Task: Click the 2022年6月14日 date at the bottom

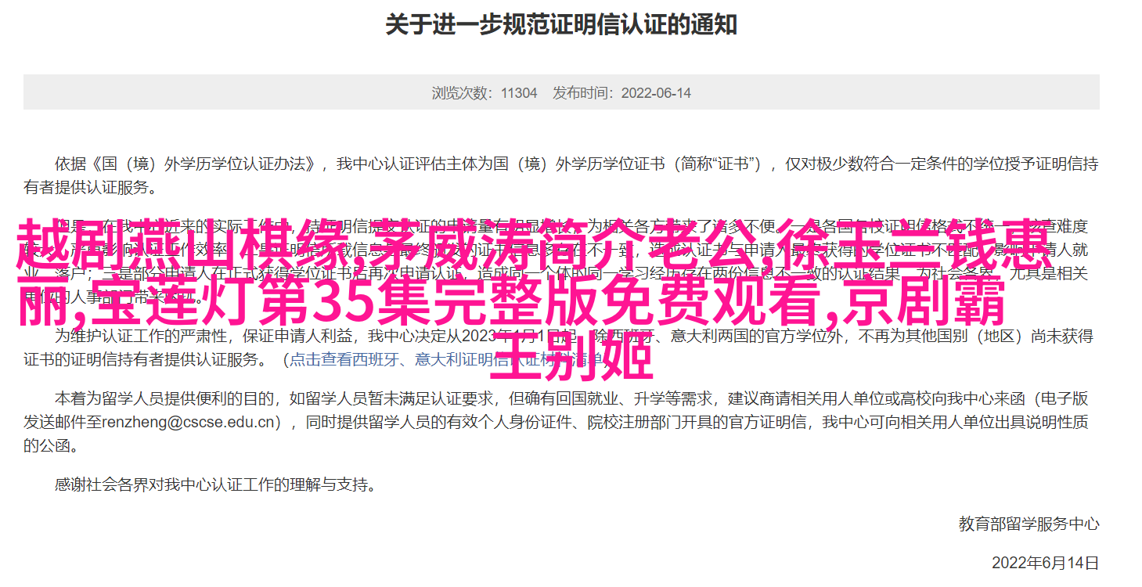Action: (x=1045, y=563)
